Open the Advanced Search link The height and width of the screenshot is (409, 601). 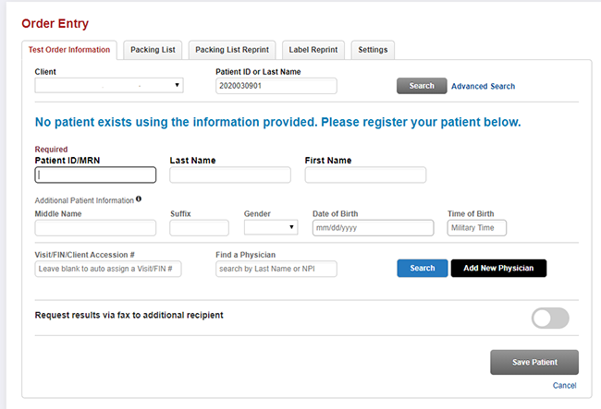[483, 87]
